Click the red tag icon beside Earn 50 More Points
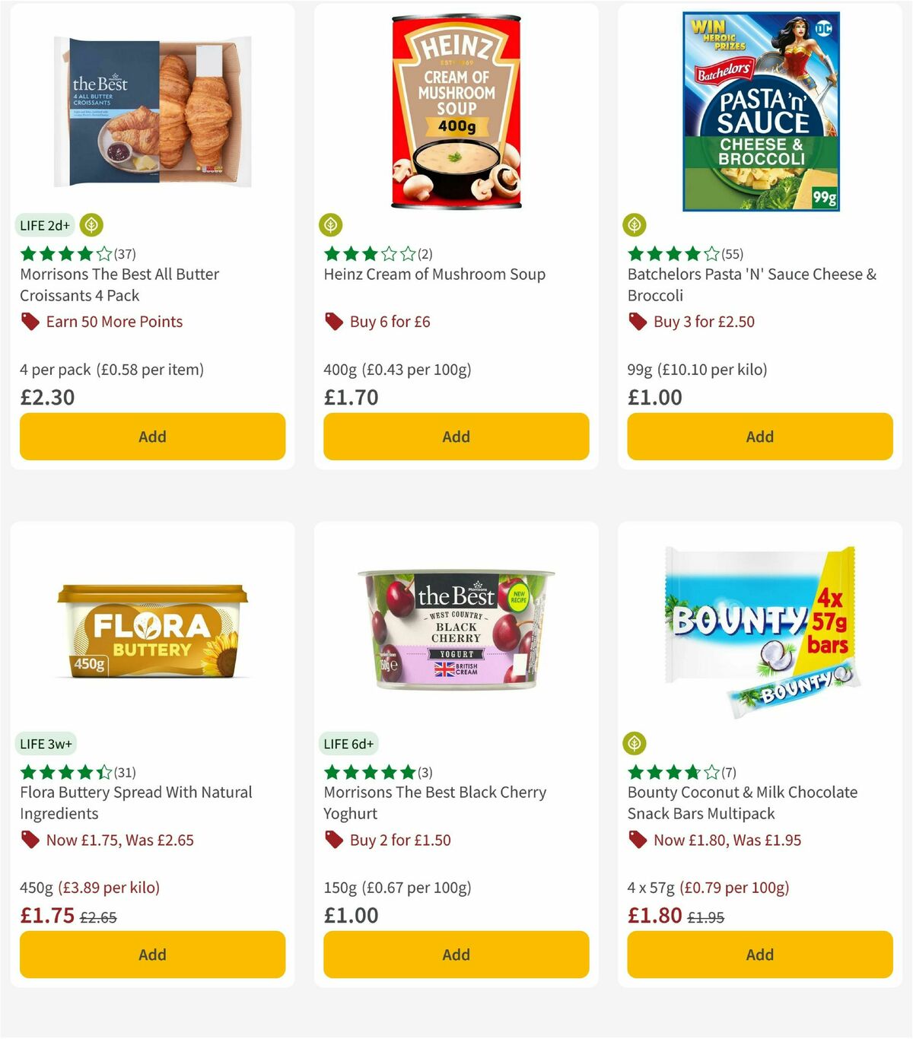Viewport: 913px width, 1039px height. [x=30, y=322]
